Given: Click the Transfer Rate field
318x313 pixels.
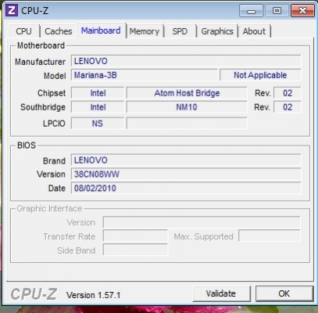Looking at the screenshot, I should [x=135, y=236].
